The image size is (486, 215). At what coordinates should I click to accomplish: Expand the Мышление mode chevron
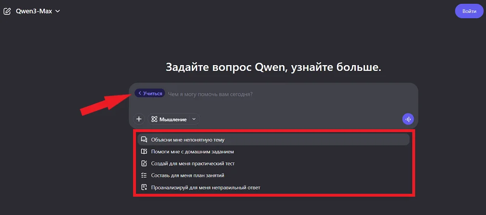pos(194,119)
